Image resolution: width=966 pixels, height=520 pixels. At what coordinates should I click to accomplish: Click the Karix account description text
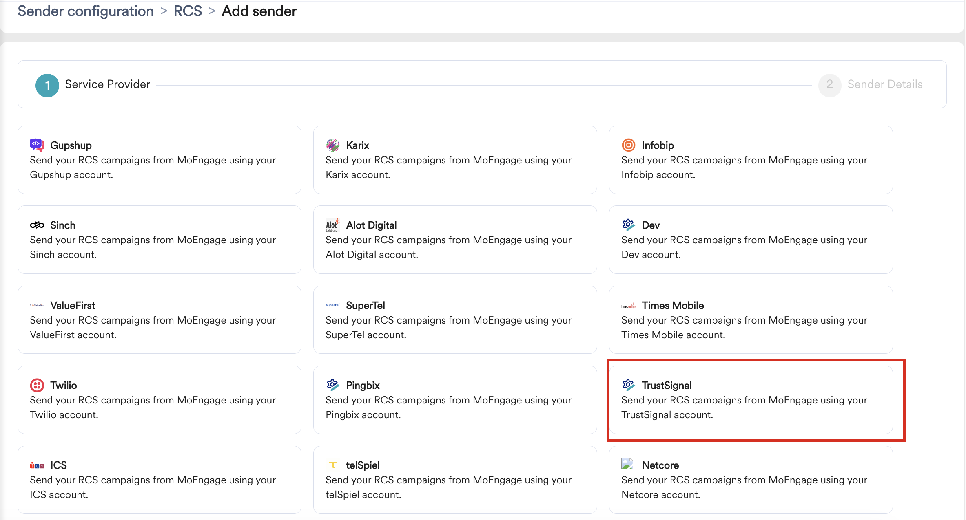coord(449,167)
